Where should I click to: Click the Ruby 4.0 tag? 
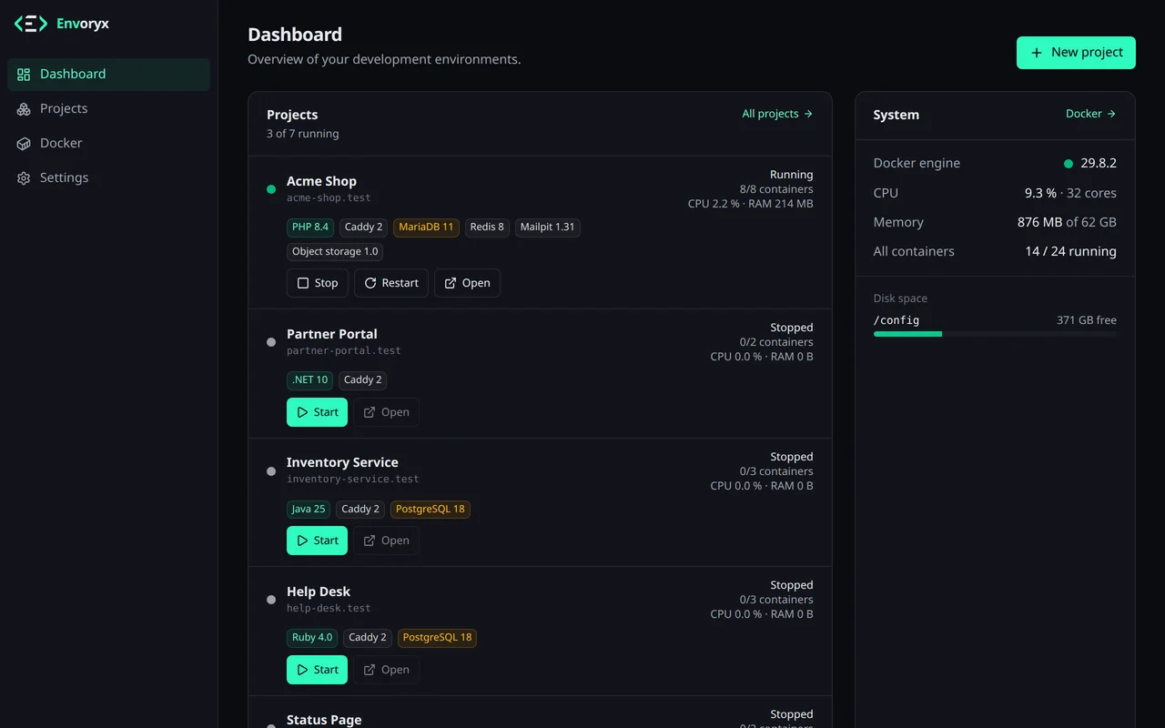coord(312,638)
